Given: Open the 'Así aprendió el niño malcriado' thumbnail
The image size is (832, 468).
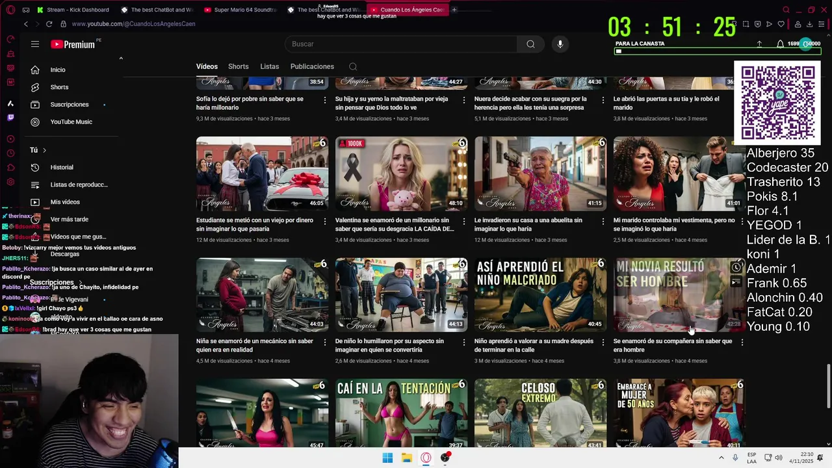Looking at the screenshot, I should (540, 295).
